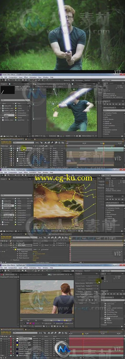The width and height of the screenshot is (125, 359).
Task: Select the Vibrance effect in SplitPath.aep
Action: (x=109, y=323)
